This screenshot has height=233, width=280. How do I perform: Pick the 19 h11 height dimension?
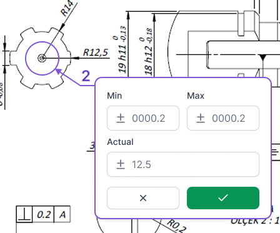[122, 49]
